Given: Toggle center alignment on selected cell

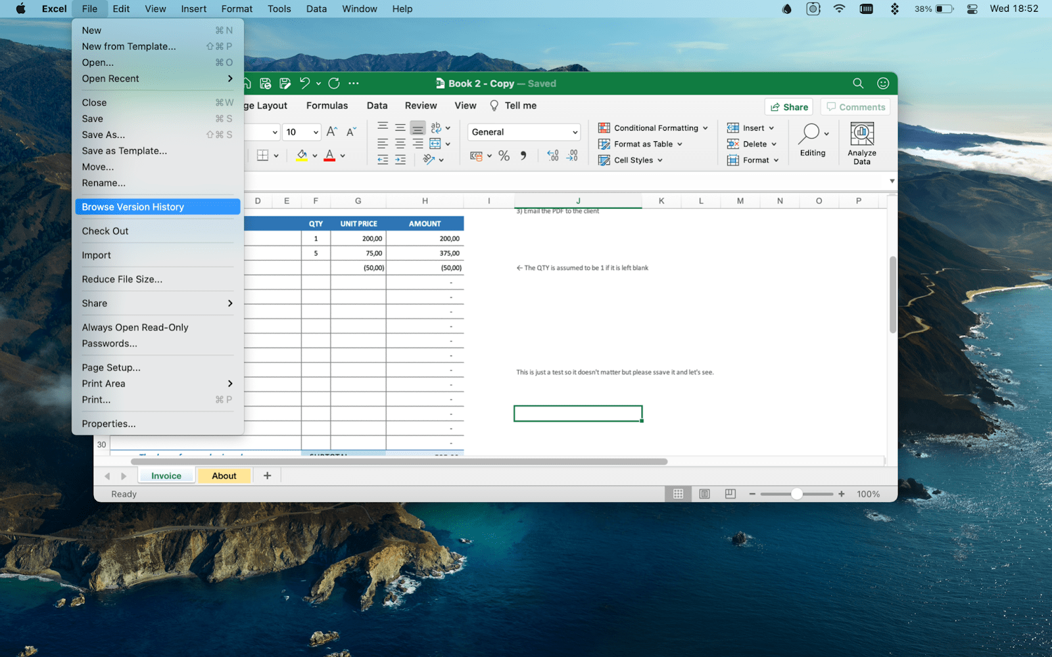Looking at the screenshot, I should click(399, 143).
